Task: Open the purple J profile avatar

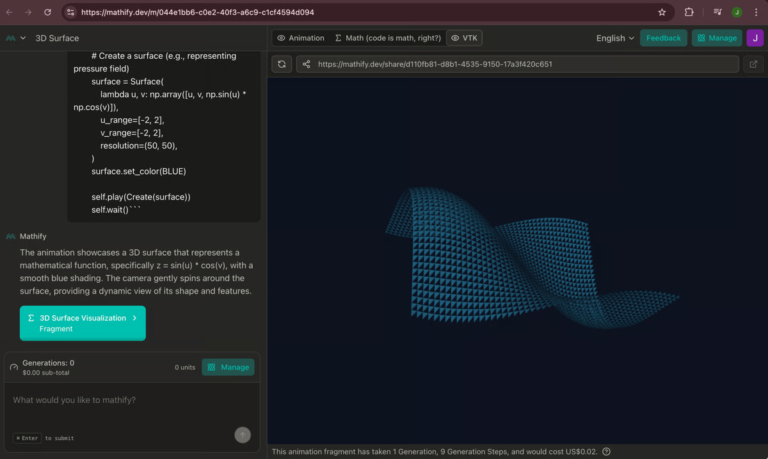Action: click(755, 38)
